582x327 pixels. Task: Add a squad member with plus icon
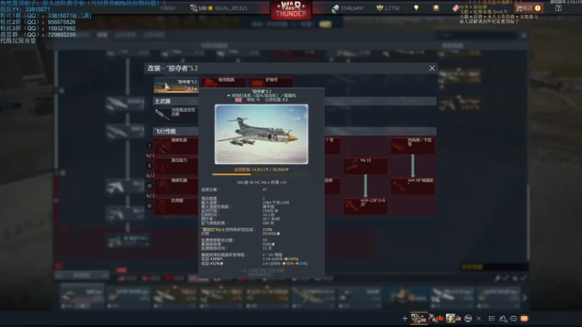[404, 318]
